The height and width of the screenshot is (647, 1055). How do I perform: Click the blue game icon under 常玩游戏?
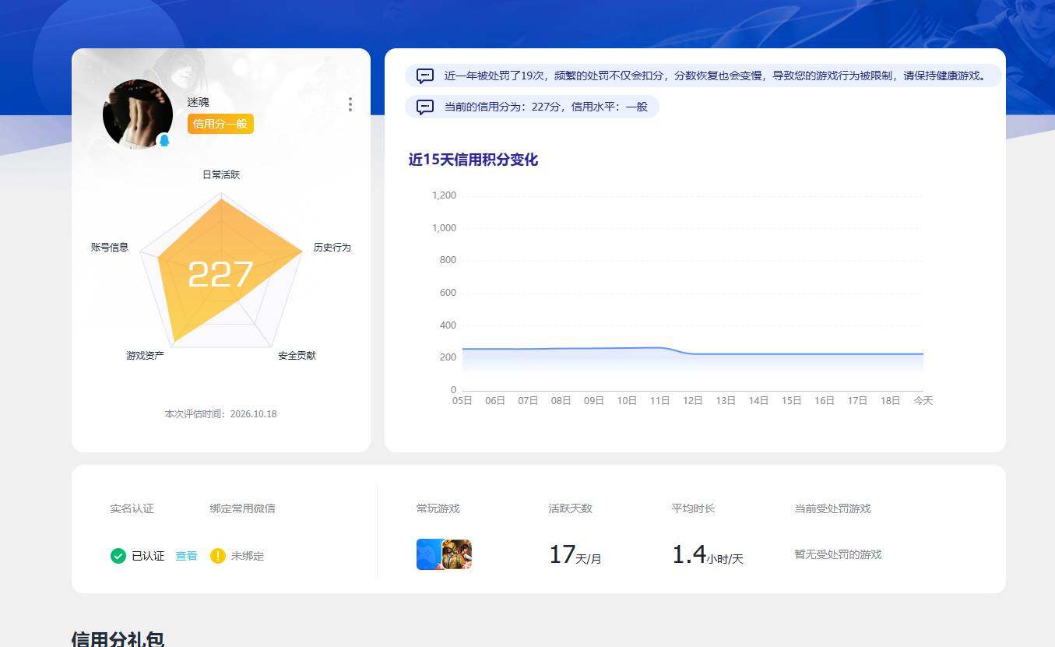click(x=429, y=554)
